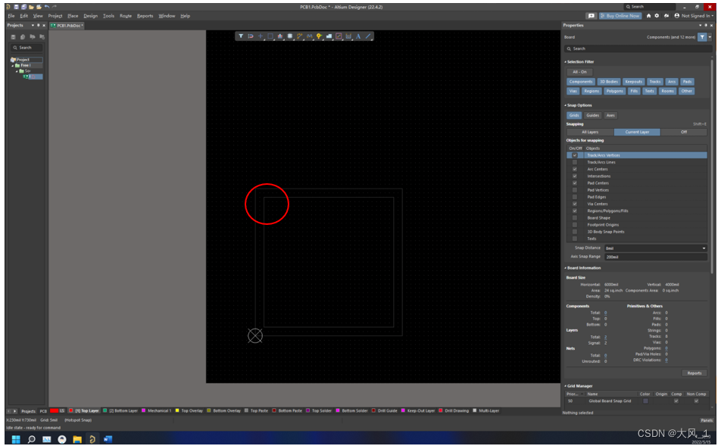Select the Place Component chip icon
The image size is (721, 446).
289,36
